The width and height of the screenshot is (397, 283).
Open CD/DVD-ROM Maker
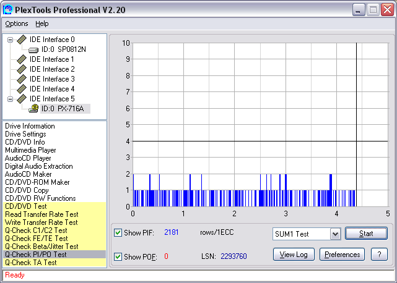[x=37, y=182]
